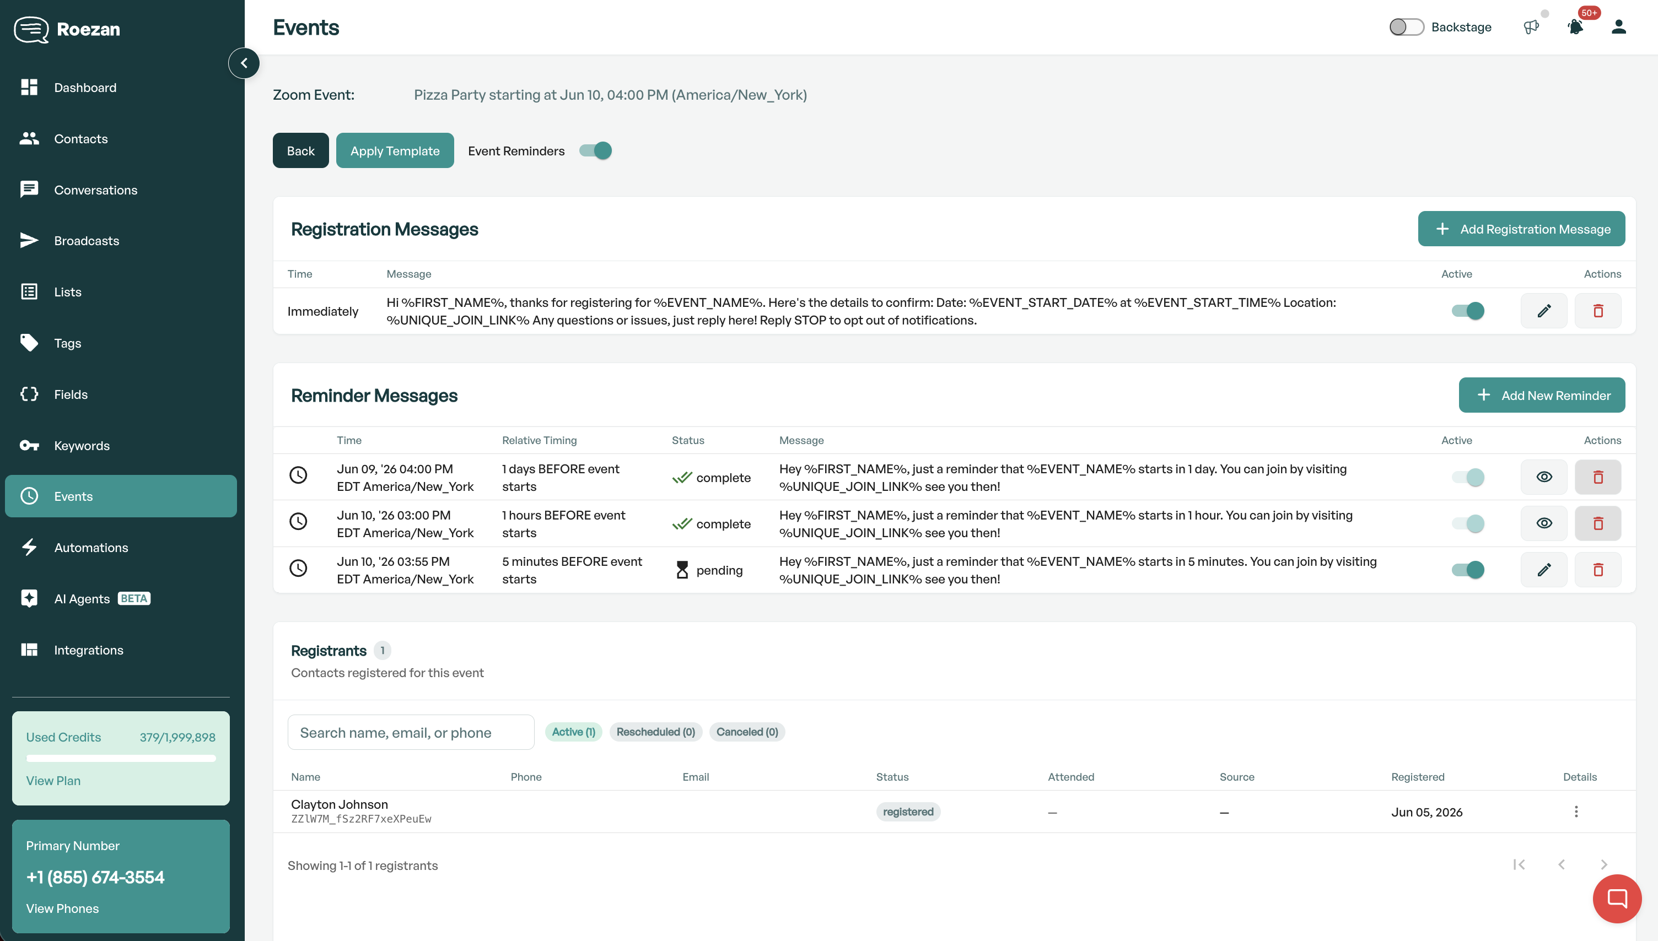Collapse the sidebar with the chevron button
The width and height of the screenshot is (1658, 941).
point(244,63)
